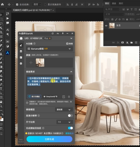
Task: Uncheck the 自动选择 checkbox
Action: point(17,5)
